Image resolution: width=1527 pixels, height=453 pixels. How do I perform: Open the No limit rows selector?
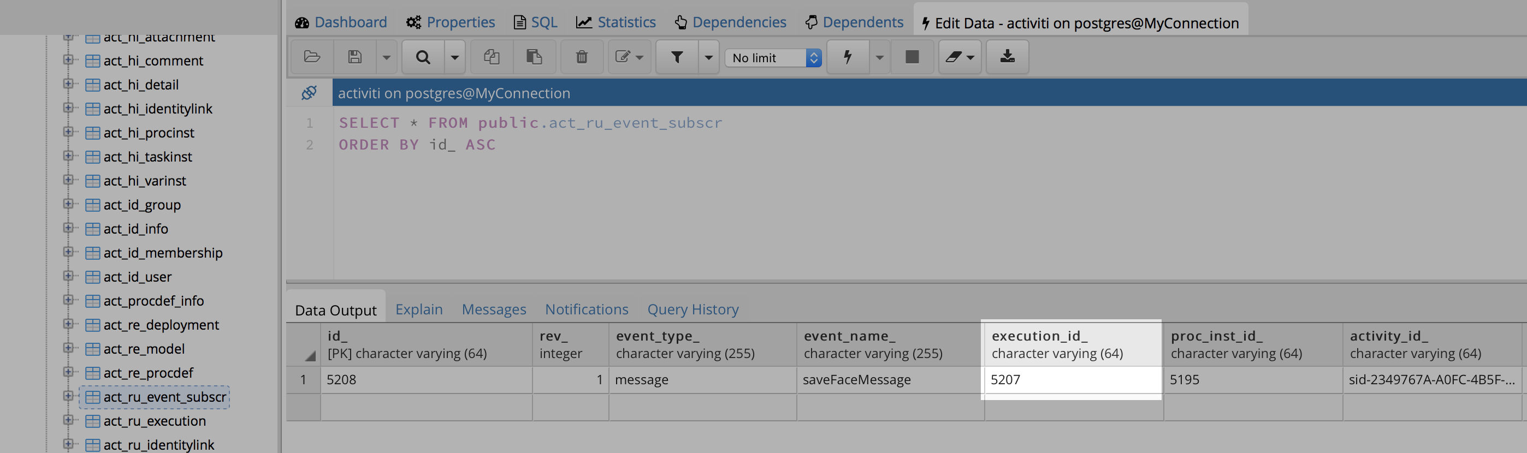click(x=773, y=57)
